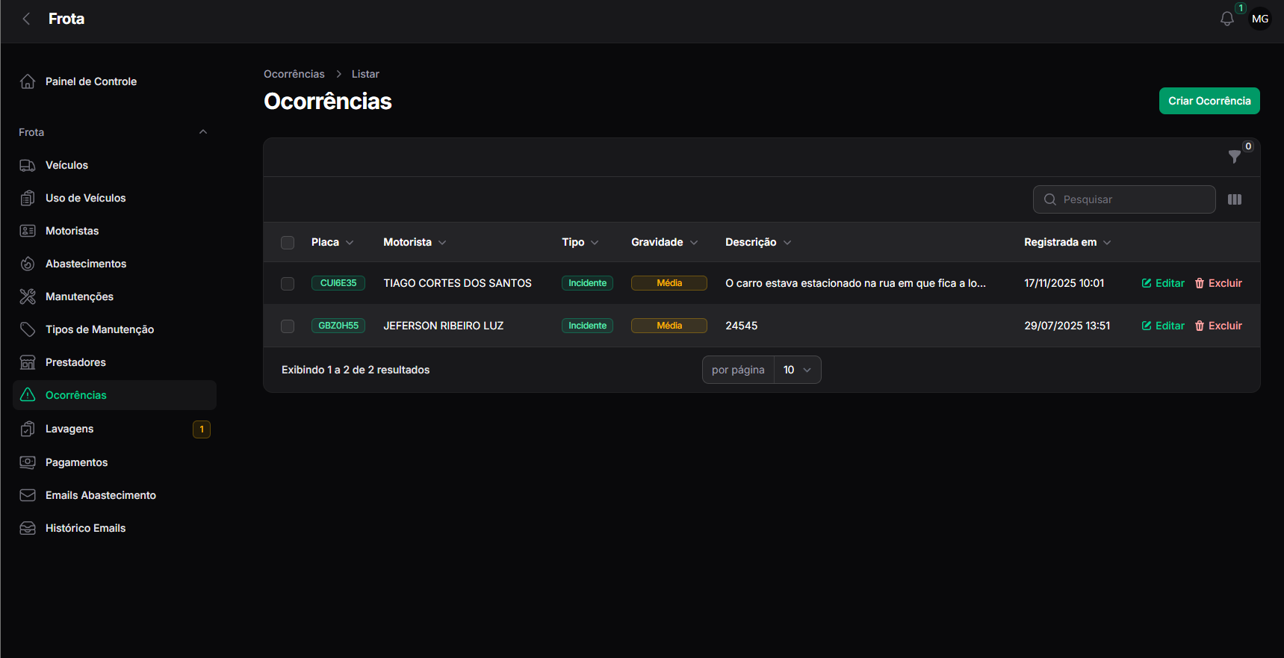Collapse the Frota sidebar group
This screenshot has width=1284, height=658.
pos(203,132)
